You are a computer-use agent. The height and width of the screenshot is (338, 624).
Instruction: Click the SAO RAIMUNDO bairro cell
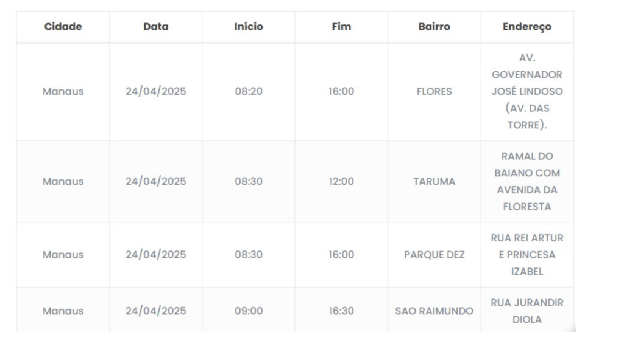[x=434, y=311]
